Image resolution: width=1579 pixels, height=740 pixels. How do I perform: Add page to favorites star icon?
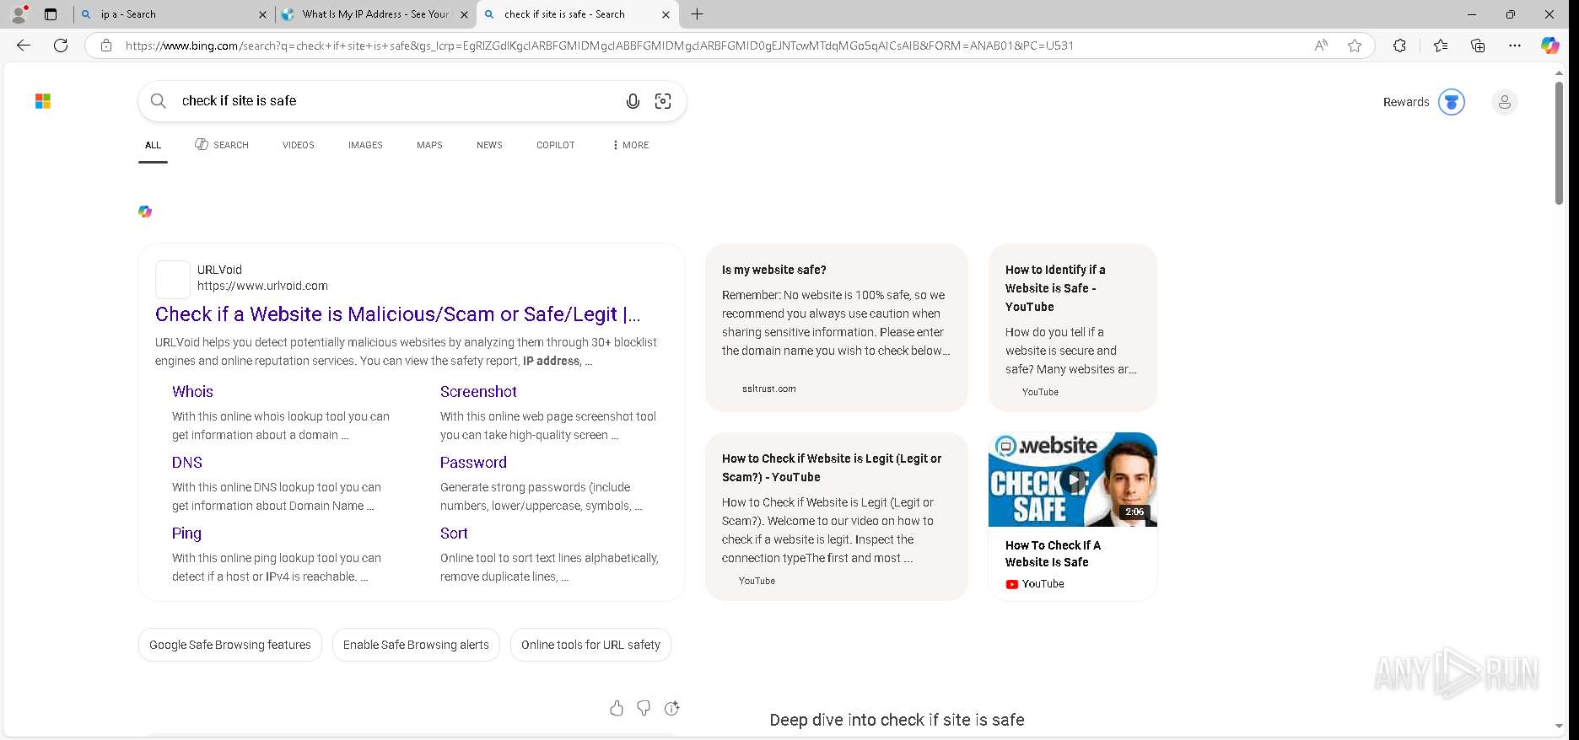pos(1355,46)
